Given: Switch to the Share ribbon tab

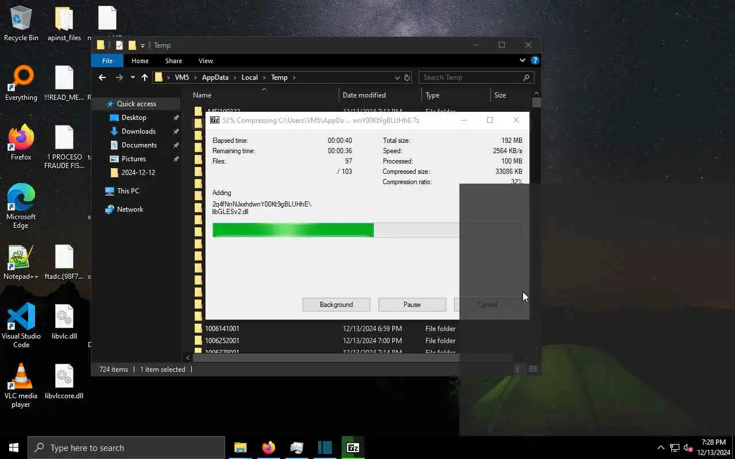Looking at the screenshot, I should click(x=173, y=61).
